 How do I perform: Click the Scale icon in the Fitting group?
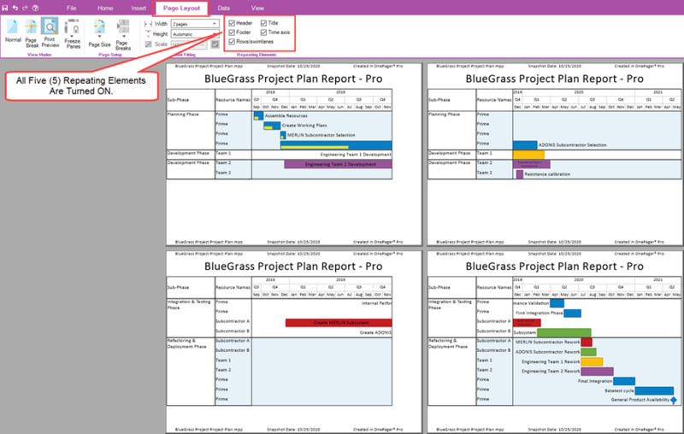pyautogui.click(x=148, y=44)
